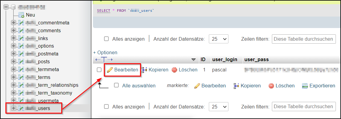Expand the _commentmeta table node
The width and height of the screenshot is (341, 119).
click(x=14, y=23)
